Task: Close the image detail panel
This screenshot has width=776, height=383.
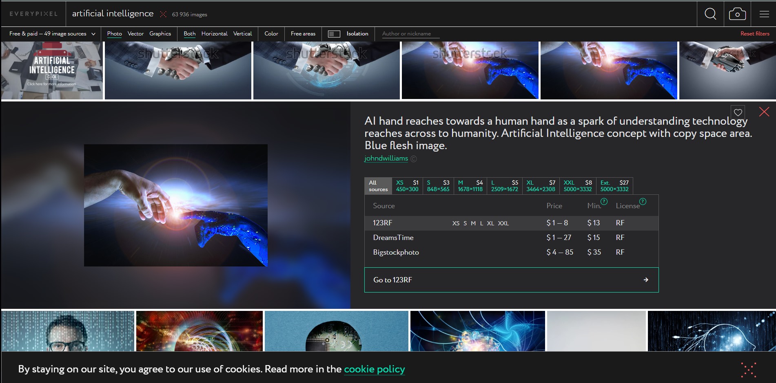Action: [x=764, y=112]
